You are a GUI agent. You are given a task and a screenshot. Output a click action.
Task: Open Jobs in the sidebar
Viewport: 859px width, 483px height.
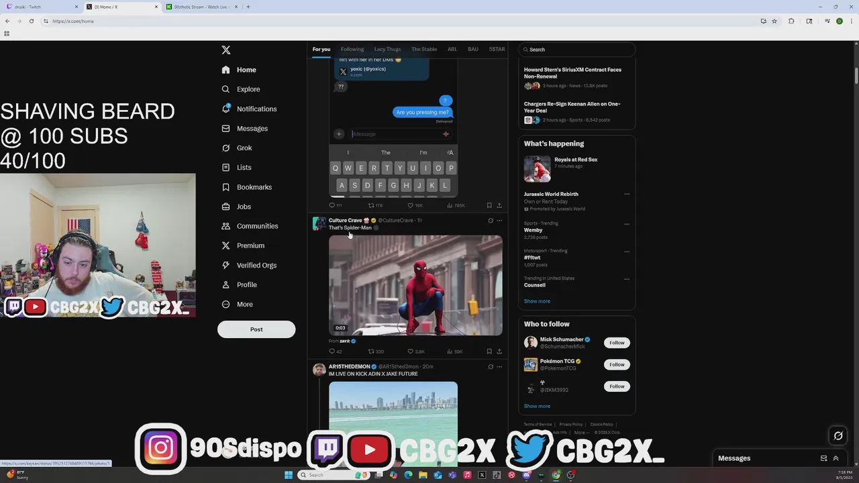tap(236, 207)
